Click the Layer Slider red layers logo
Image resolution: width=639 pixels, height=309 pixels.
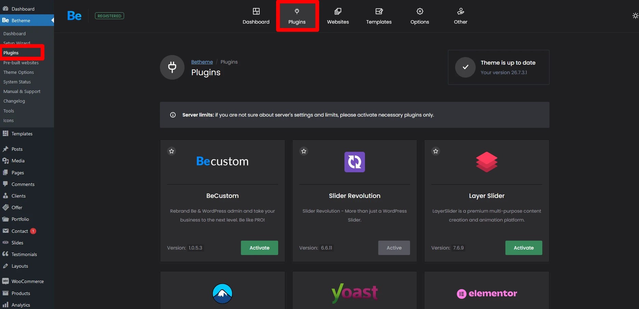tap(487, 162)
